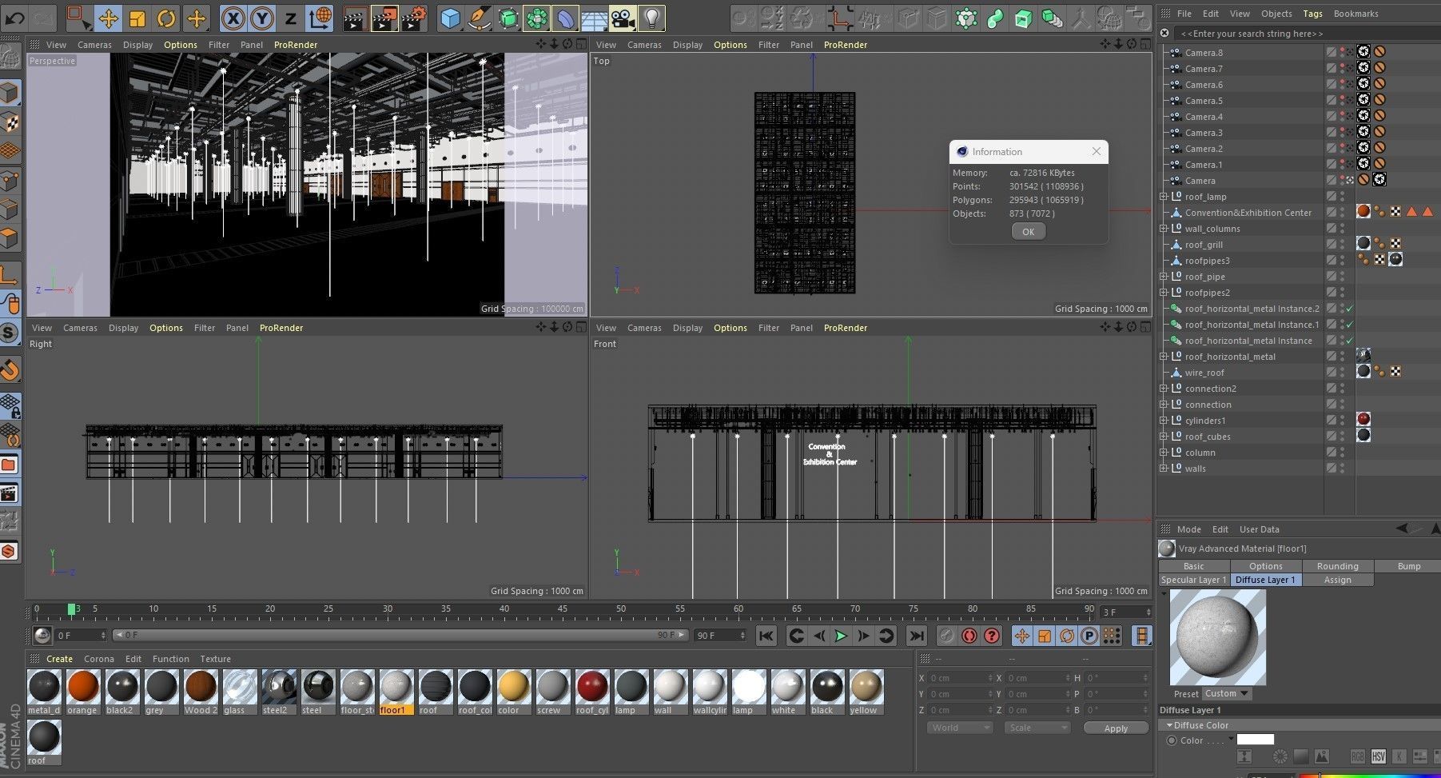This screenshot has width=1441, height=778.
Task: Expand the walls object group
Action: coord(1164,469)
